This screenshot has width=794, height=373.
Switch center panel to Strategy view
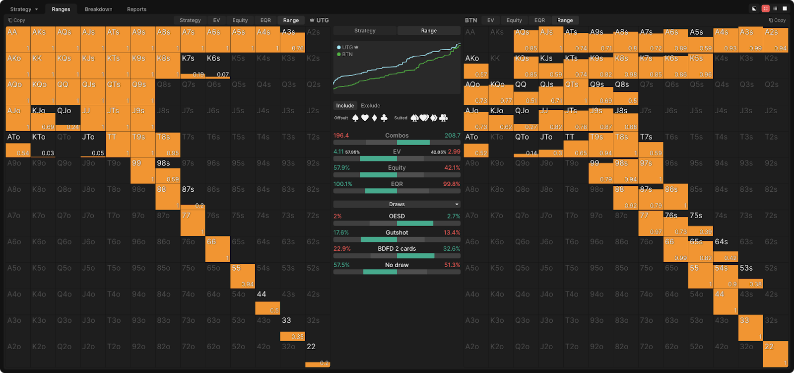point(365,31)
